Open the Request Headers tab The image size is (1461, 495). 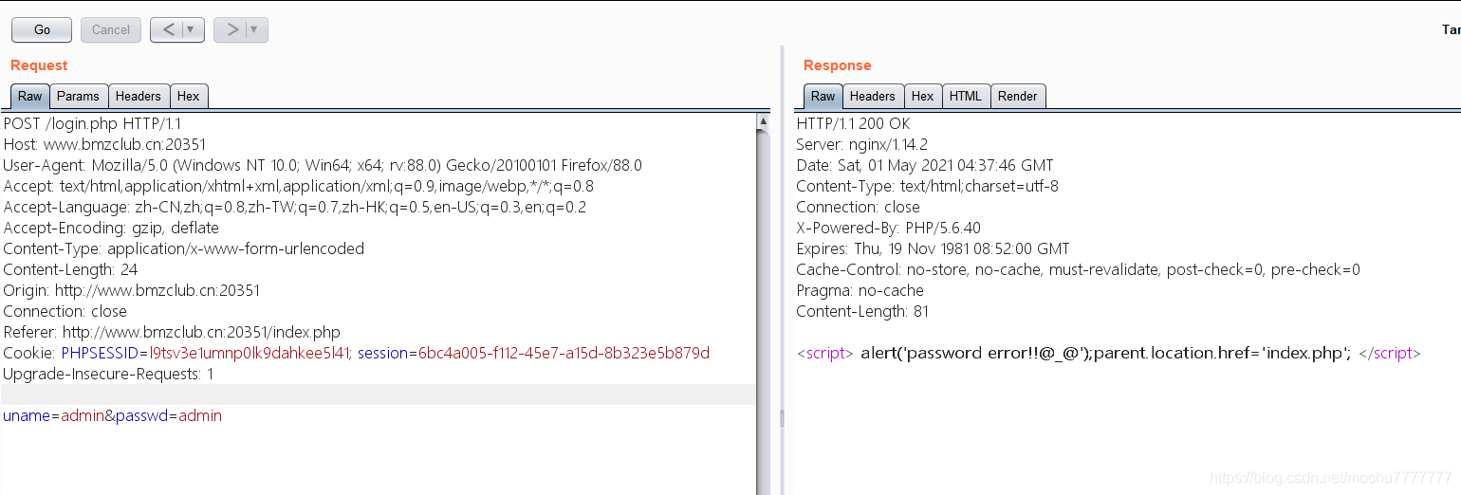tap(139, 96)
